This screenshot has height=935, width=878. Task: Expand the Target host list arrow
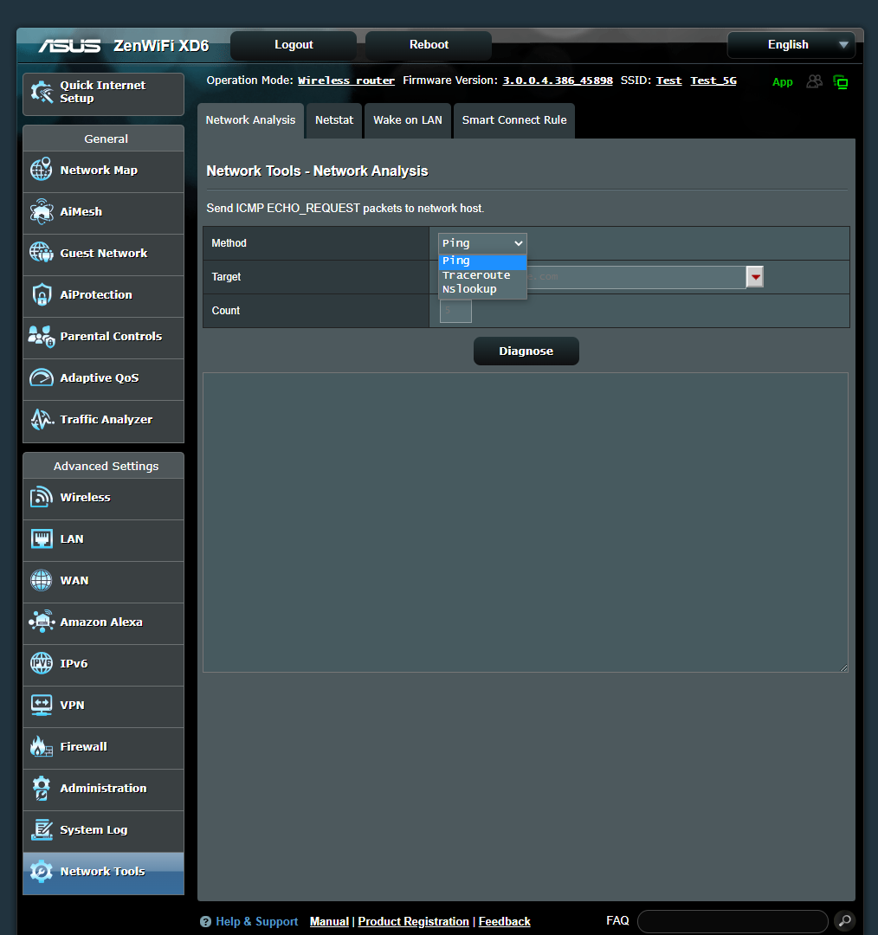pyautogui.click(x=755, y=277)
